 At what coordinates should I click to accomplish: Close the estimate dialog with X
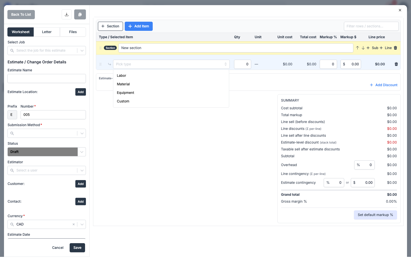coord(400,10)
